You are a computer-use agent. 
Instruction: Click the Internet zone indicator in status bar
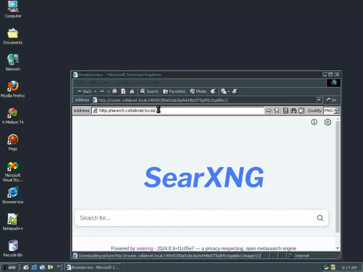(298, 256)
